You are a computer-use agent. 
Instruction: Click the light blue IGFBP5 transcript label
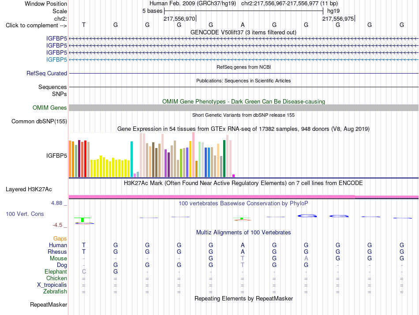pyautogui.click(x=56, y=59)
